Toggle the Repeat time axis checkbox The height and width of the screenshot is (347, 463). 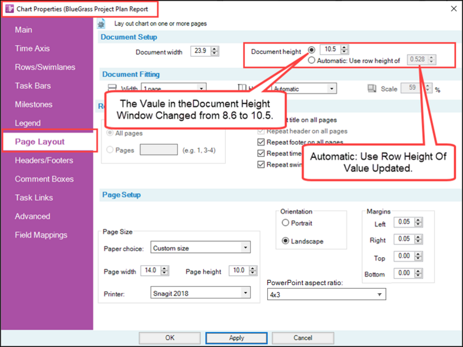(x=261, y=153)
